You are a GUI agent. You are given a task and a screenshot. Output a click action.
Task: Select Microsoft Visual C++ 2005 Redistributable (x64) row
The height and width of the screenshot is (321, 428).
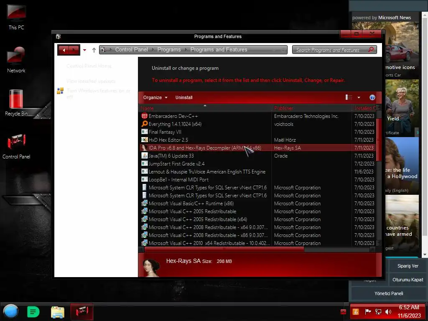[x=257, y=219]
